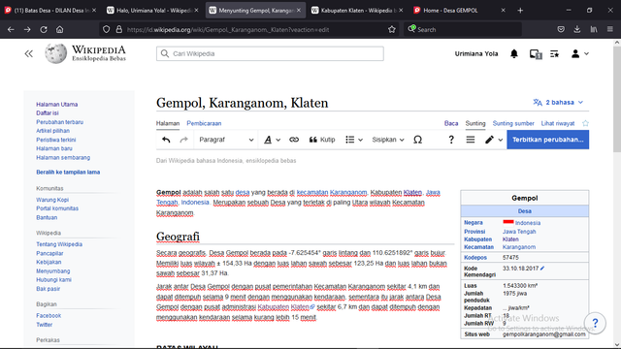Viewport: 621px width, 349px height.
Task: Open page options hamburger icon
Action: coord(470,140)
